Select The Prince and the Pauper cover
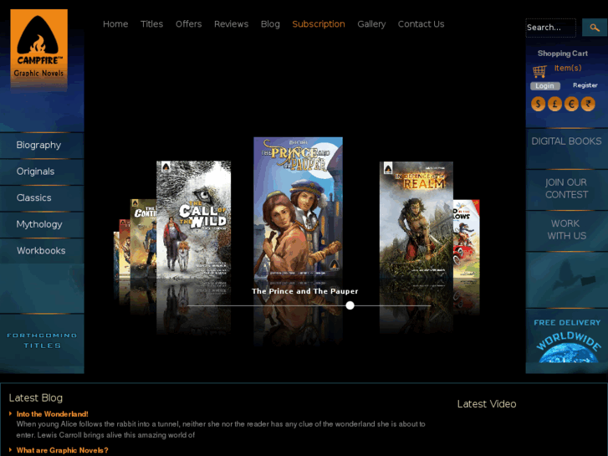608x456 pixels. point(299,207)
